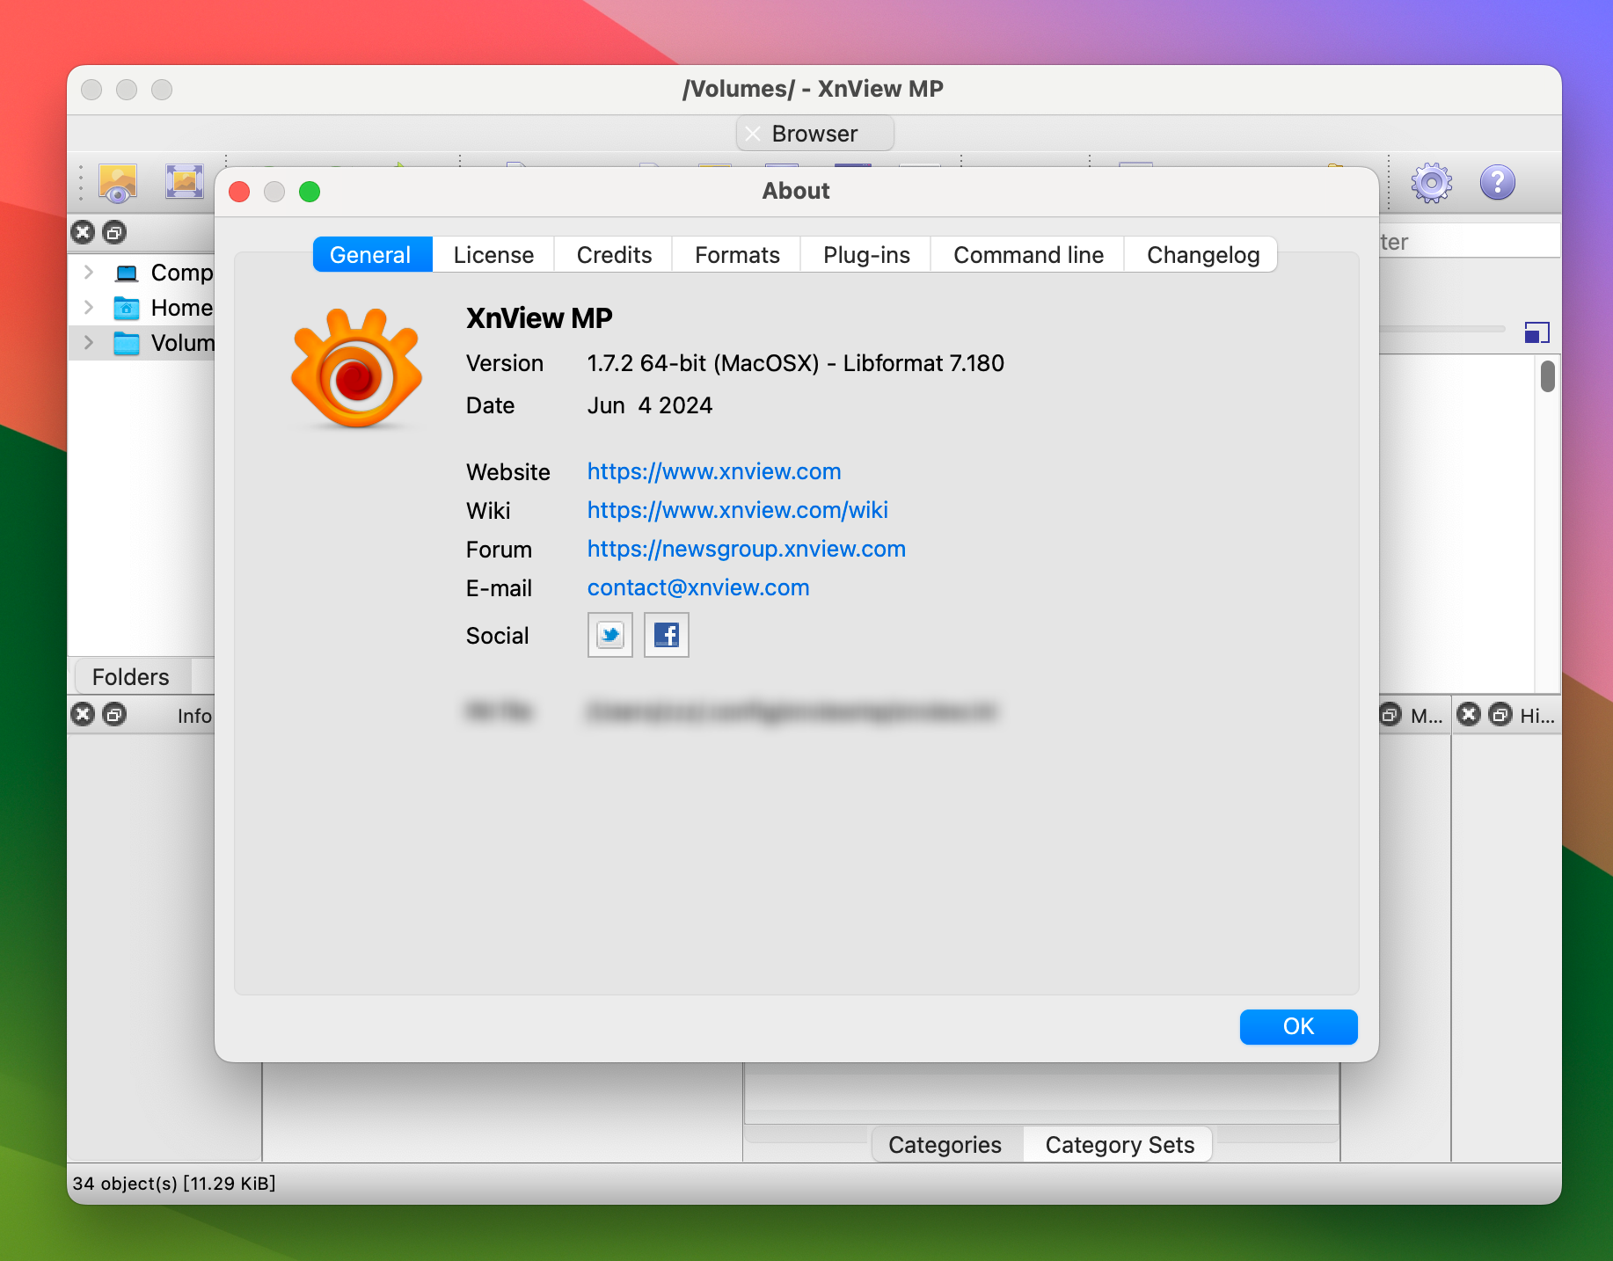Click the version text 1.7.2 64-bit
The height and width of the screenshot is (1261, 1613).
(795, 363)
